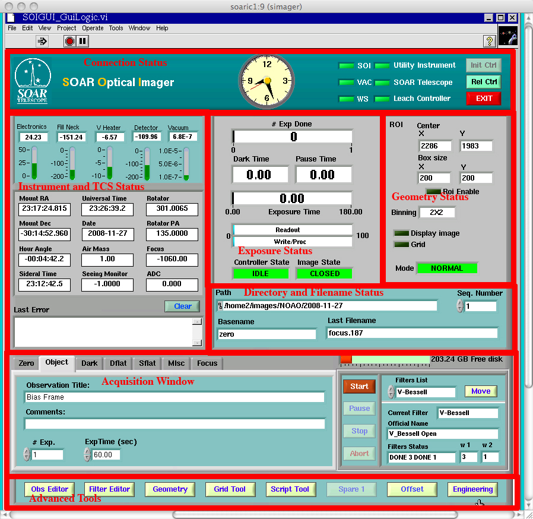Switch to the Dark tab

(x=90, y=363)
